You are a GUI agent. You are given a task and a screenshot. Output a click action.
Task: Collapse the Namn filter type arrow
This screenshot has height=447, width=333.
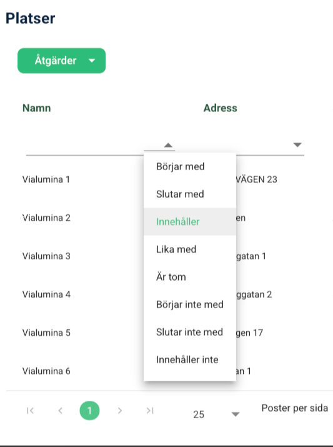(x=168, y=145)
